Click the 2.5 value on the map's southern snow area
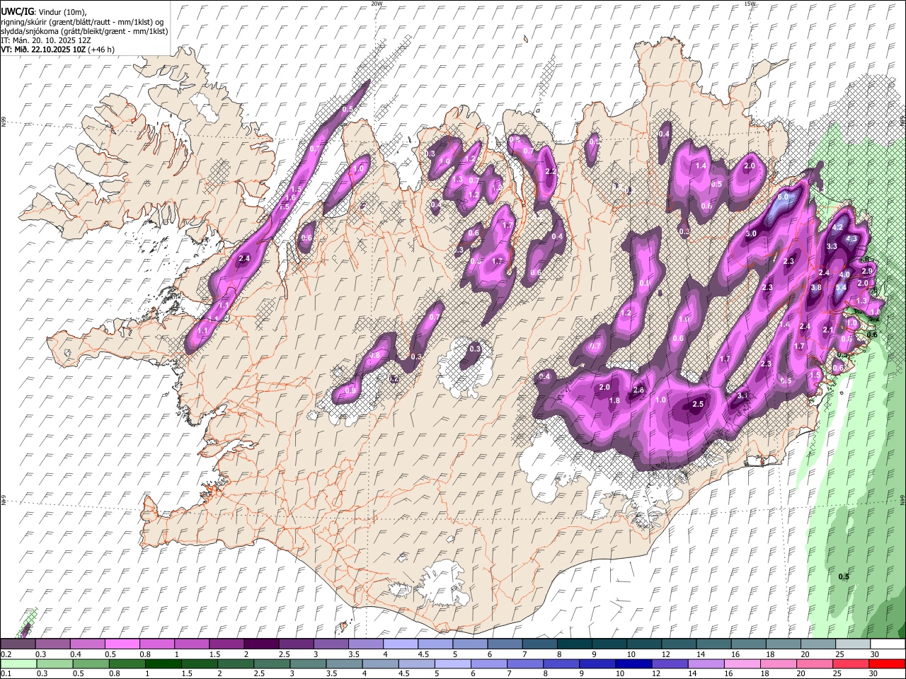The image size is (906, 679). pos(698,404)
